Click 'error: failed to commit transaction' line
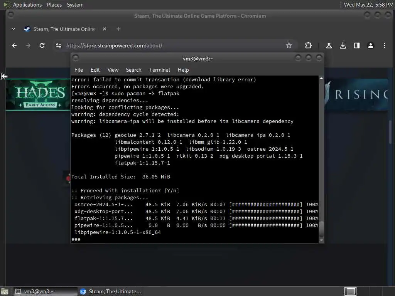This screenshot has width=395, height=296. (x=164, y=79)
